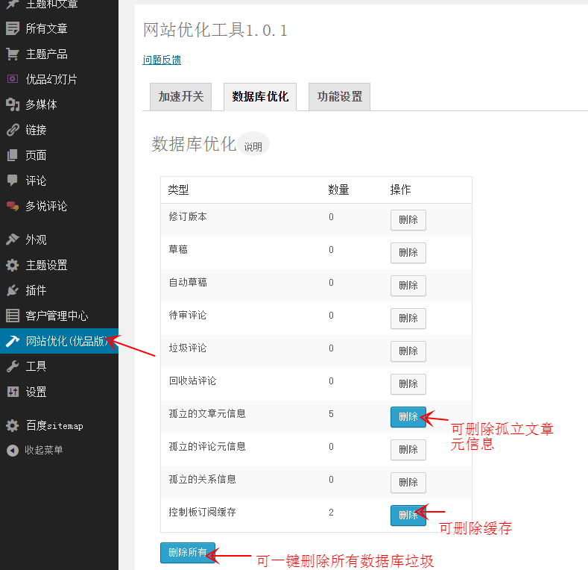Viewport: 588px width, 570px height.
Task: Select the 草稿 row label
Action: pos(178,250)
